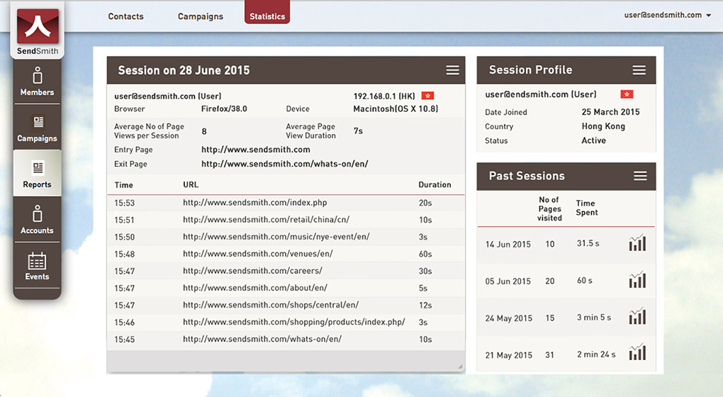Switch to the top Campaigns tab
723x397 pixels.
(201, 16)
